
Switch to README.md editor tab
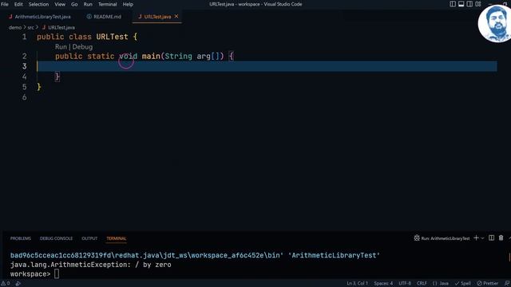click(104, 17)
